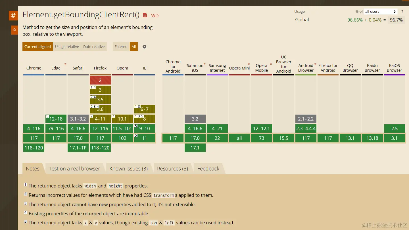Viewport: 409px width, 230px height.
Task: Select the Opera Mini 'all' cell
Action: click(239, 138)
